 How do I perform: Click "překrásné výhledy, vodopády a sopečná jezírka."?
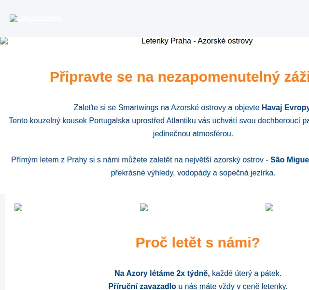click(x=193, y=173)
